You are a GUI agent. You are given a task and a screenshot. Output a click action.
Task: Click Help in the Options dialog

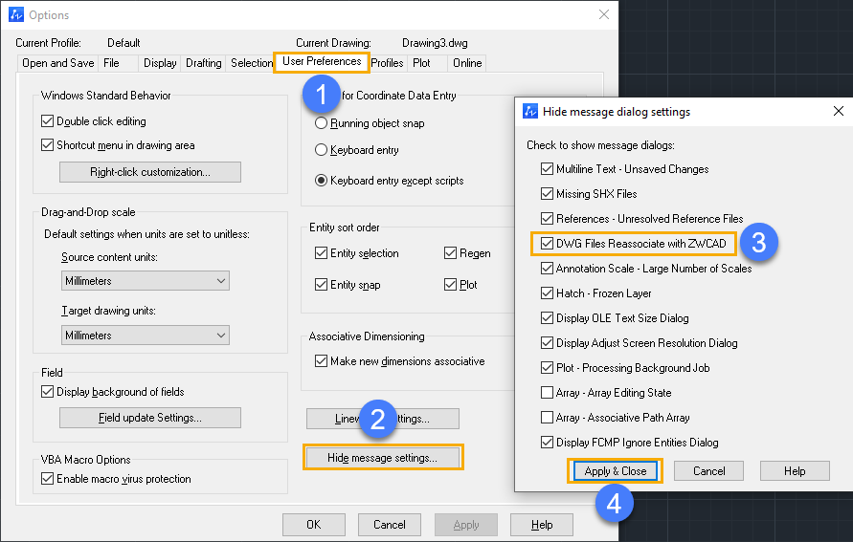click(x=542, y=525)
